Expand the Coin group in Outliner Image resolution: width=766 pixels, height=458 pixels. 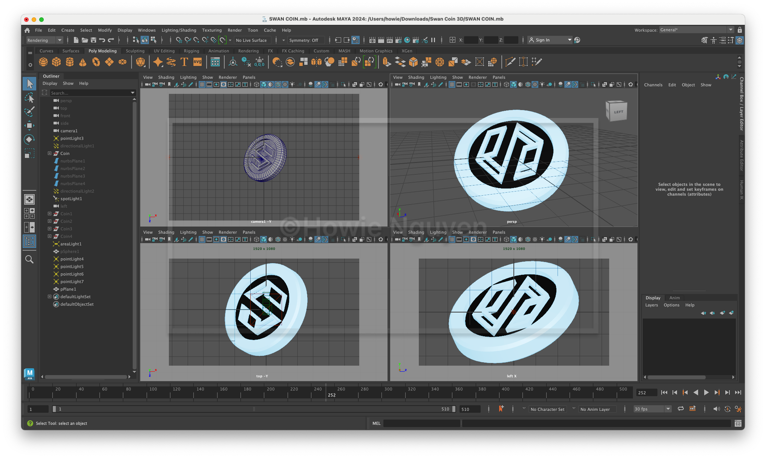click(49, 153)
